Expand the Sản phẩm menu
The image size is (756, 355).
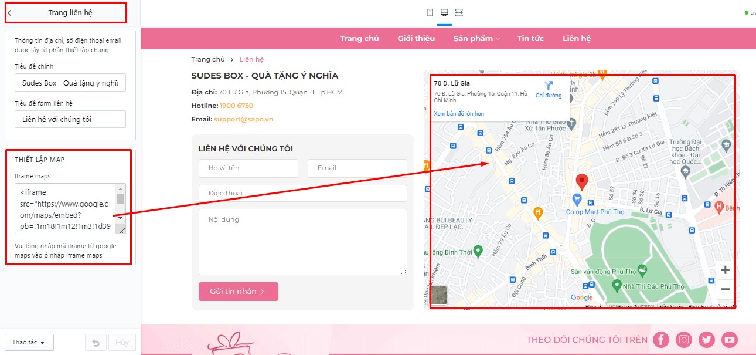click(476, 38)
